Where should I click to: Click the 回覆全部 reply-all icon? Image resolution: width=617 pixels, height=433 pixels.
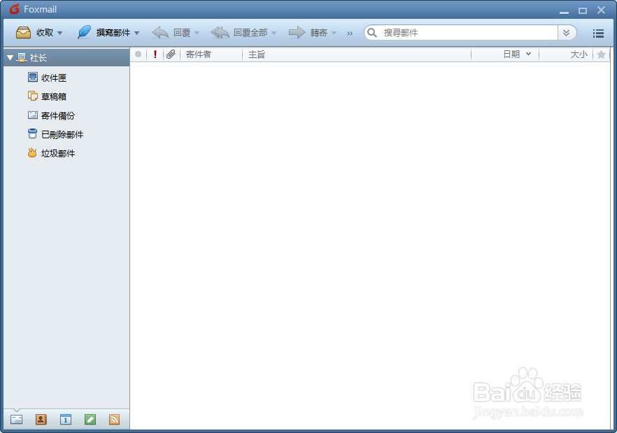[x=220, y=33]
